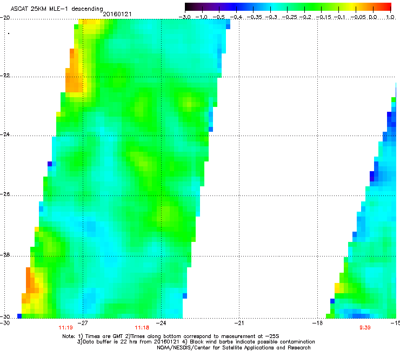Screen dimensions: 400x351
Task: Click the "-0.2" color scale label
Action: pos(305,17)
